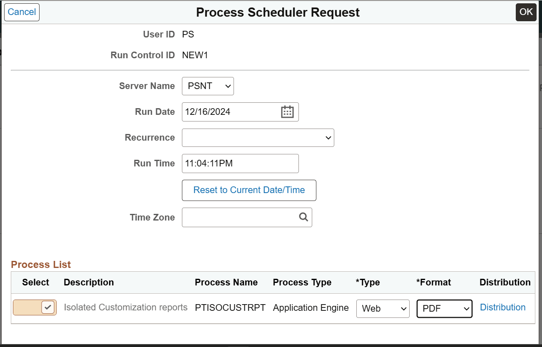Click OK to submit the request

[x=526, y=12]
